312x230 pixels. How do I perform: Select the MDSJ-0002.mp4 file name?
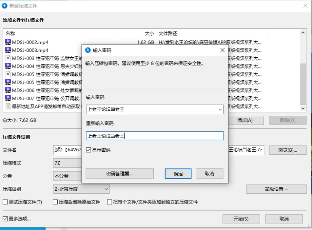click(x=30, y=42)
